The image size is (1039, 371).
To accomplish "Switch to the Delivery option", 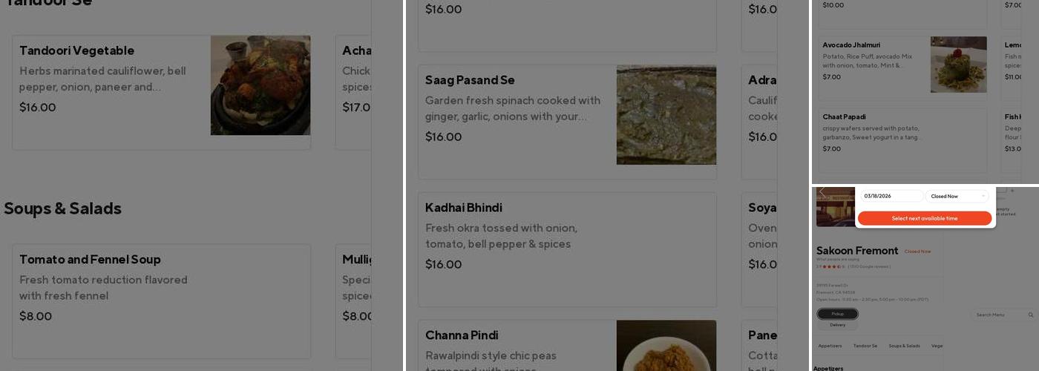I will click(837, 325).
